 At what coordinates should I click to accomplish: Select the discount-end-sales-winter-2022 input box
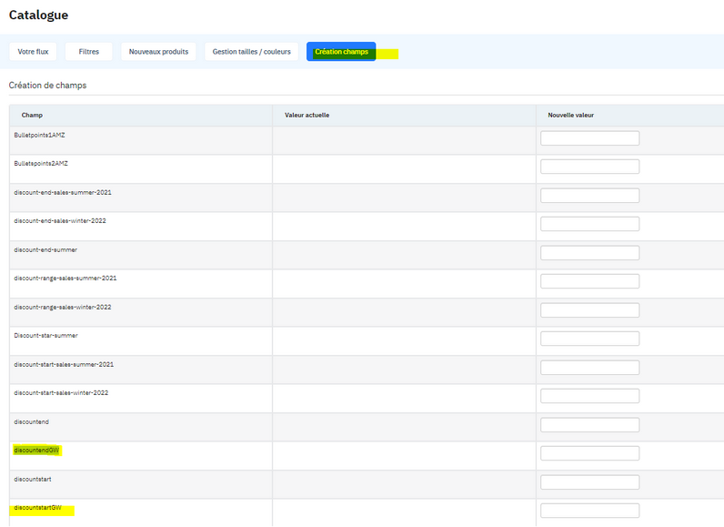(589, 224)
